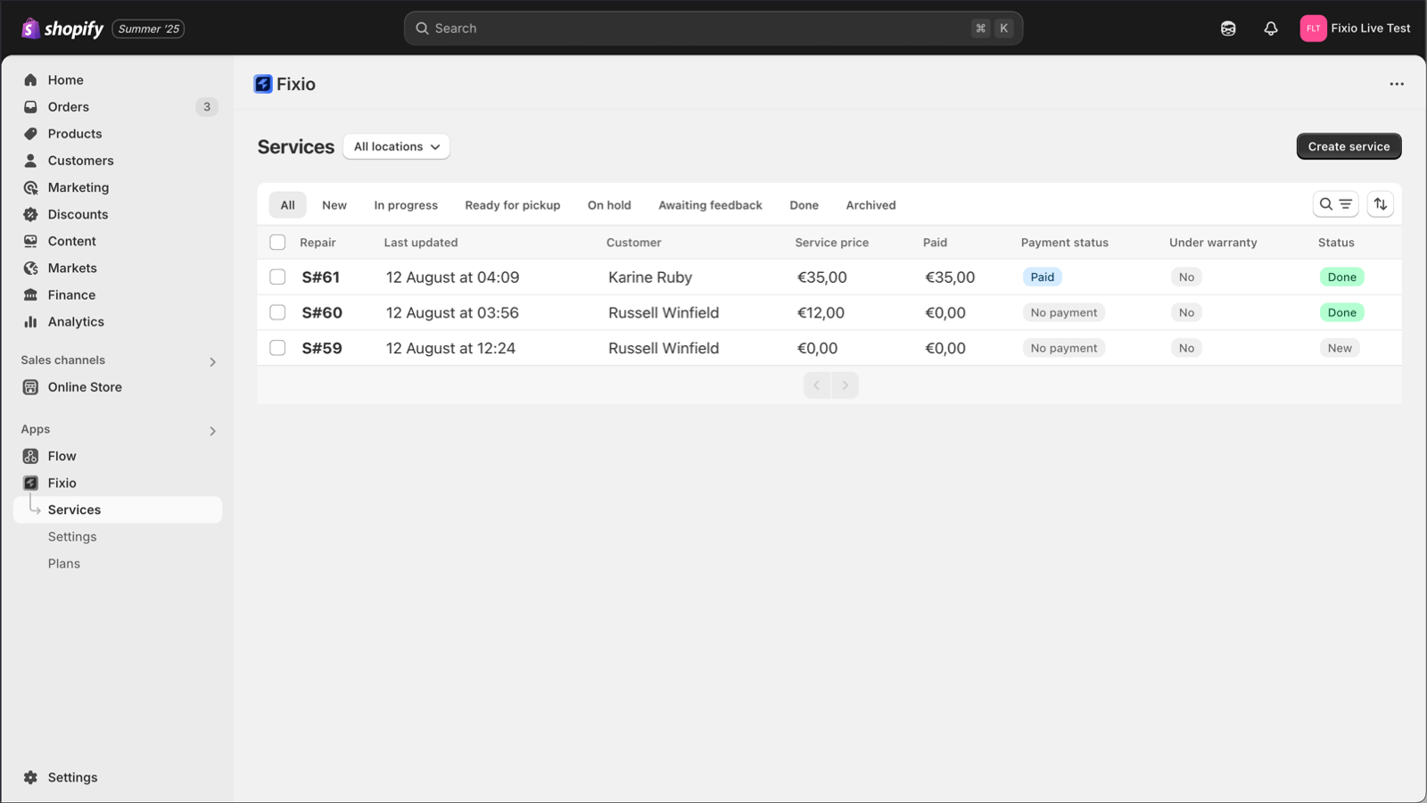Click the Paid payment status badge on S#61
This screenshot has width=1427, height=803.
[1042, 277]
